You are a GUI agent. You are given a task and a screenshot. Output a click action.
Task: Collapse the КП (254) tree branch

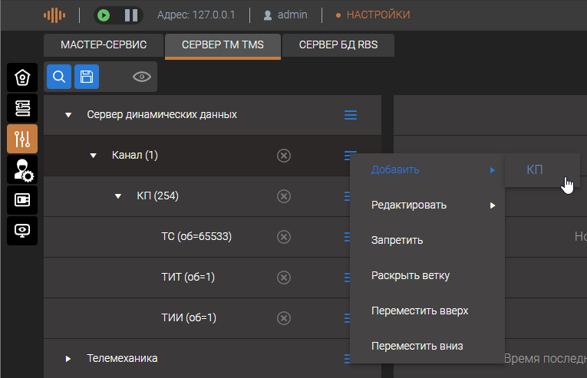coord(118,197)
